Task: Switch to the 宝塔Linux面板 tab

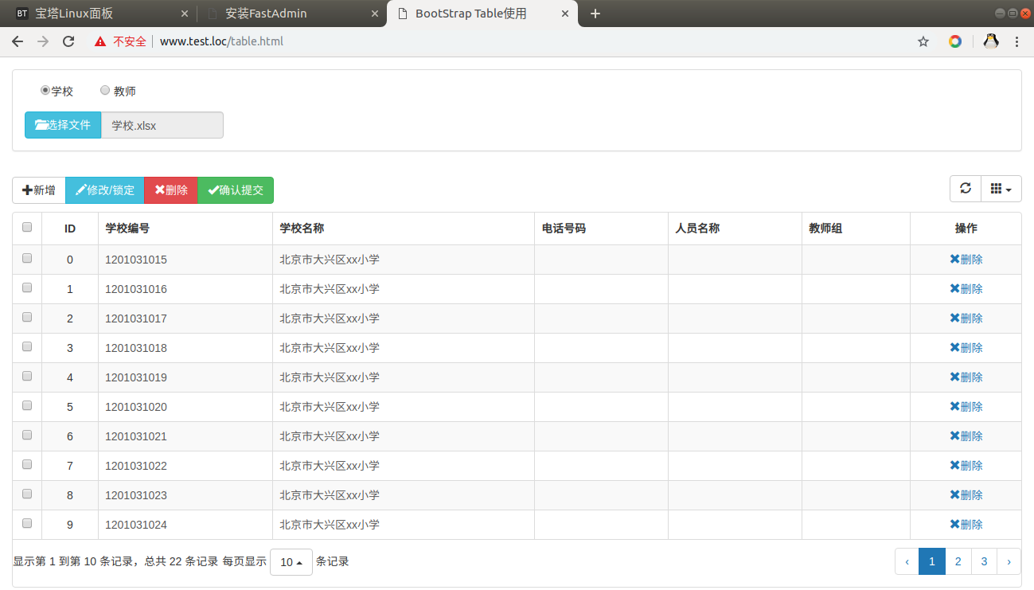Action: (96, 13)
